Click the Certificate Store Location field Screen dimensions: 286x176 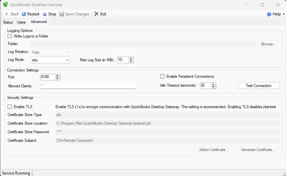tap(167, 123)
